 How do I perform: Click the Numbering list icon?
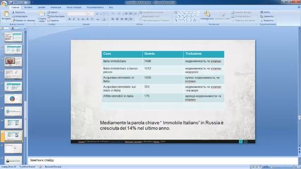point(119,14)
